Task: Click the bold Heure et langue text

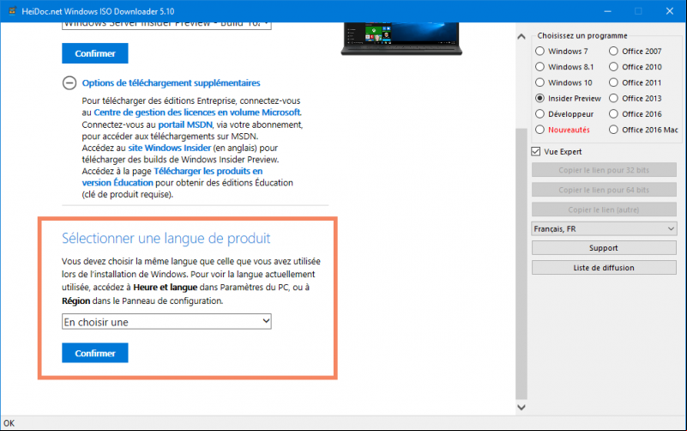Action: (x=166, y=287)
